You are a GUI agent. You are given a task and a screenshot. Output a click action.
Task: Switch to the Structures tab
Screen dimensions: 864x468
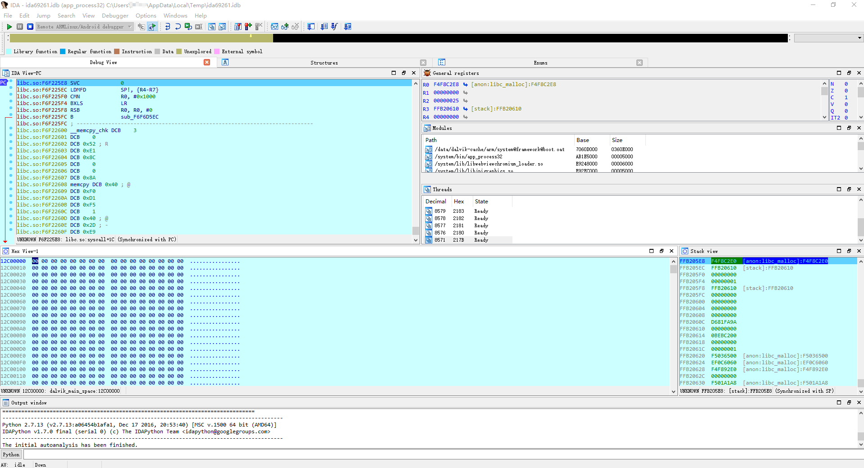tap(324, 63)
